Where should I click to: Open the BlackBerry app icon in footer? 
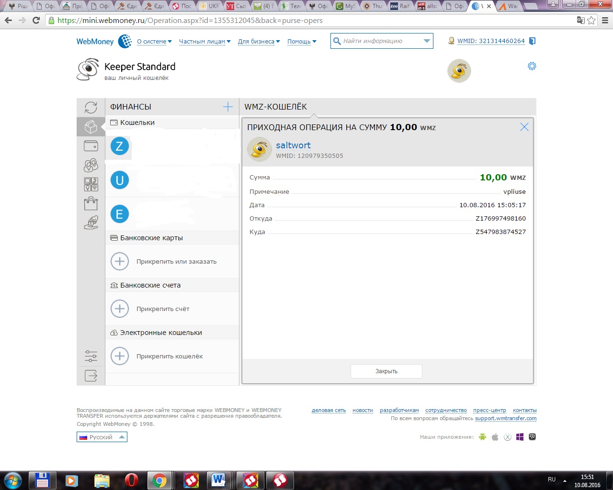[532, 437]
